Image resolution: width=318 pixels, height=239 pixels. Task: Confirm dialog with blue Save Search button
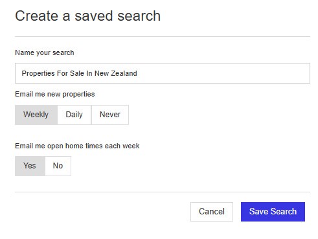point(273,212)
